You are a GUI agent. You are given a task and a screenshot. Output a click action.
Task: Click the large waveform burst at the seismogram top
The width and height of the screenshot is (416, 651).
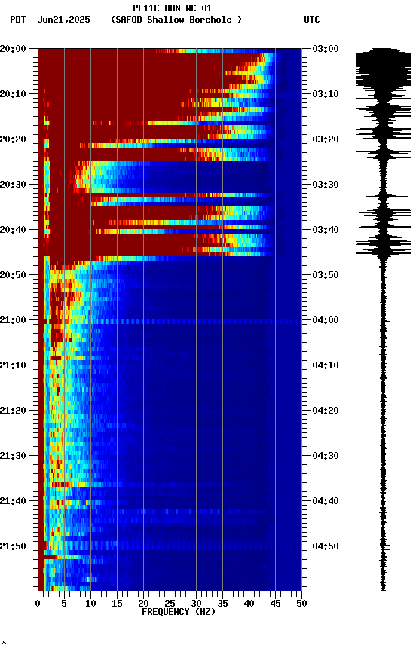point(383,69)
